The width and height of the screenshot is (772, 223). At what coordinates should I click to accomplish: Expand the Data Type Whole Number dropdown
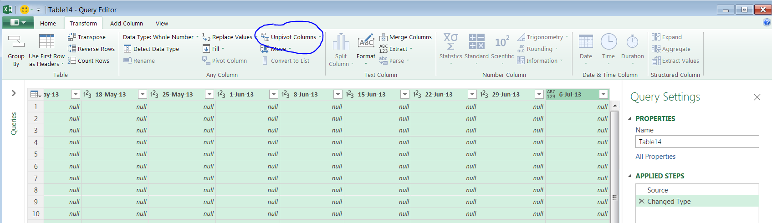point(197,37)
